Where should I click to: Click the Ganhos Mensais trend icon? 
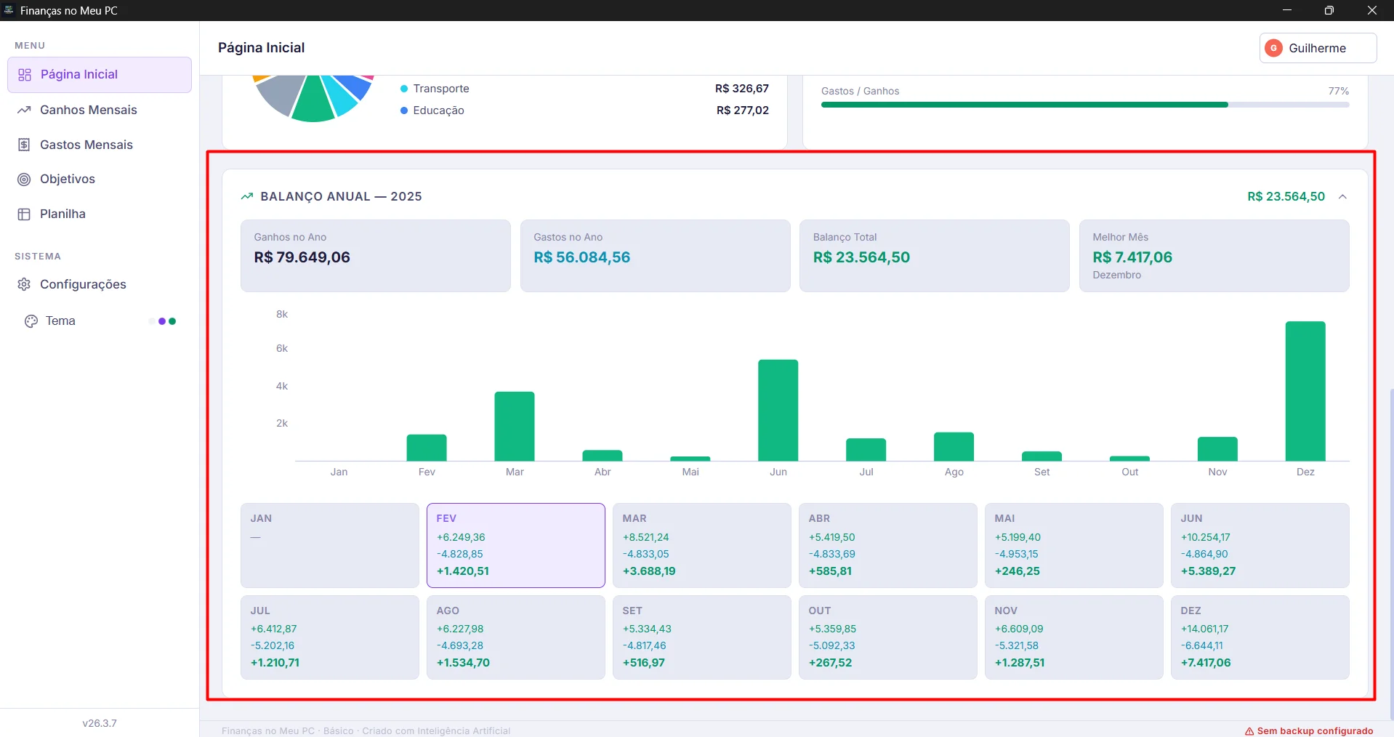click(x=24, y=110)
